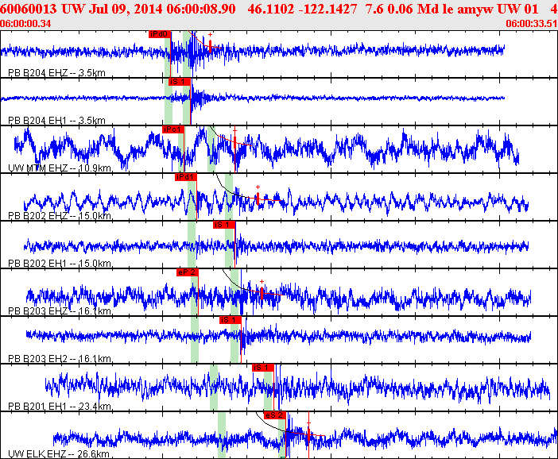Viewport: 558px width, 459px height.
Task: Select the eP 2 pick flag on B203 EHZ
Action: [x=187, y=272]
